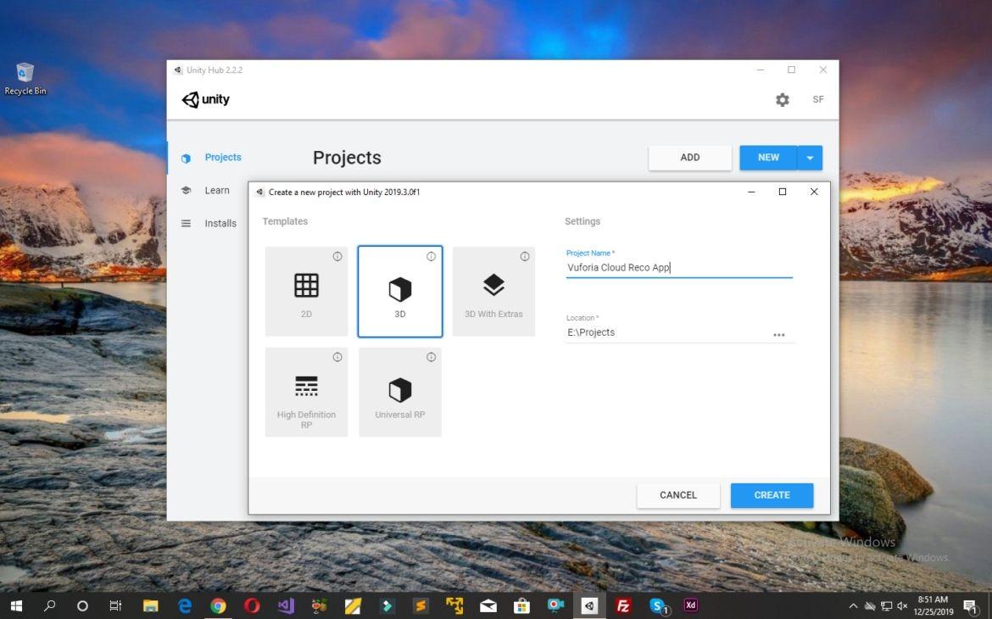Image resolution: width=992 pixels, height=619 pixels.
Task: Open Microsoft Store from the taskbar
Action: (x=522, y=605)
